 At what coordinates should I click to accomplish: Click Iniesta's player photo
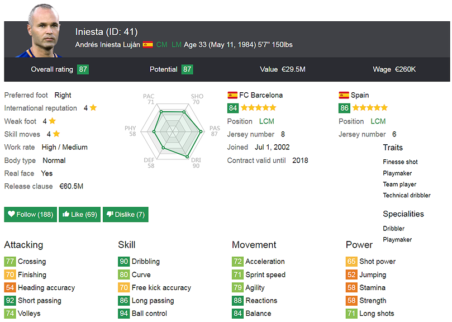pyautogui.click(x=42, y=31)
